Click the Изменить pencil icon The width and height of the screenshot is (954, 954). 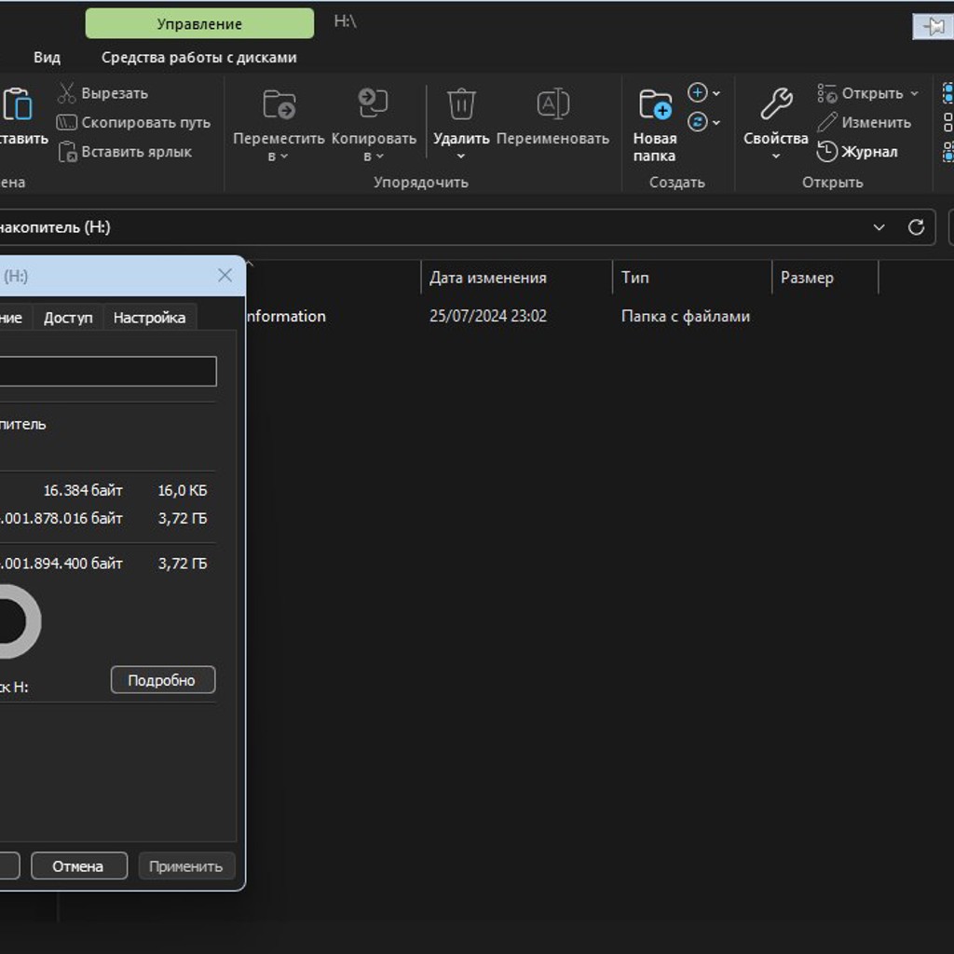pos(827,122)
